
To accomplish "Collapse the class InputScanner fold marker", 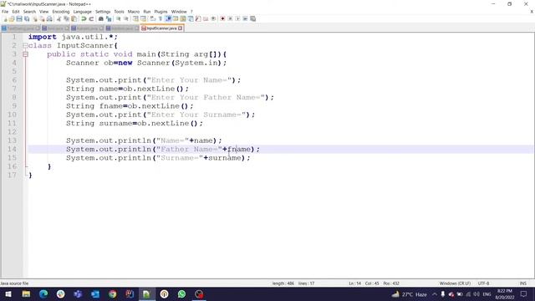I will [x=25, y=45].
